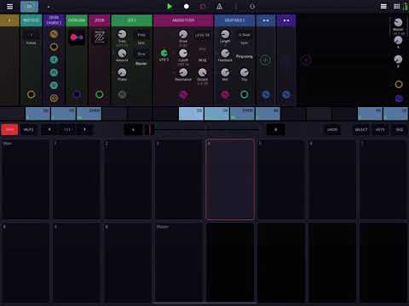Toggle the green LFO 1 modulation button
The height and width of the screenshot is (306, 409).
[164, 54]
